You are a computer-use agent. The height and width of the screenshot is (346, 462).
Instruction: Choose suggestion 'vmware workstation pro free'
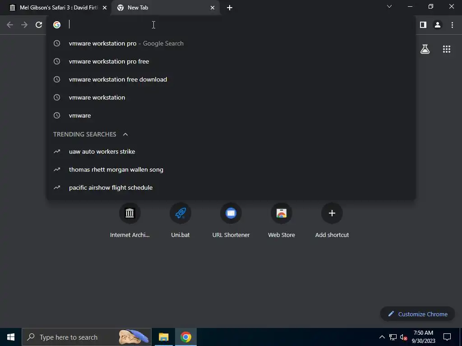coord(231,61)
